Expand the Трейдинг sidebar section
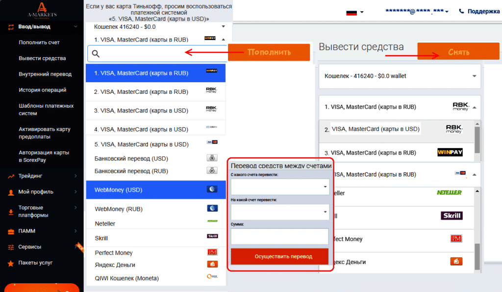 click(x=76, y=176)
